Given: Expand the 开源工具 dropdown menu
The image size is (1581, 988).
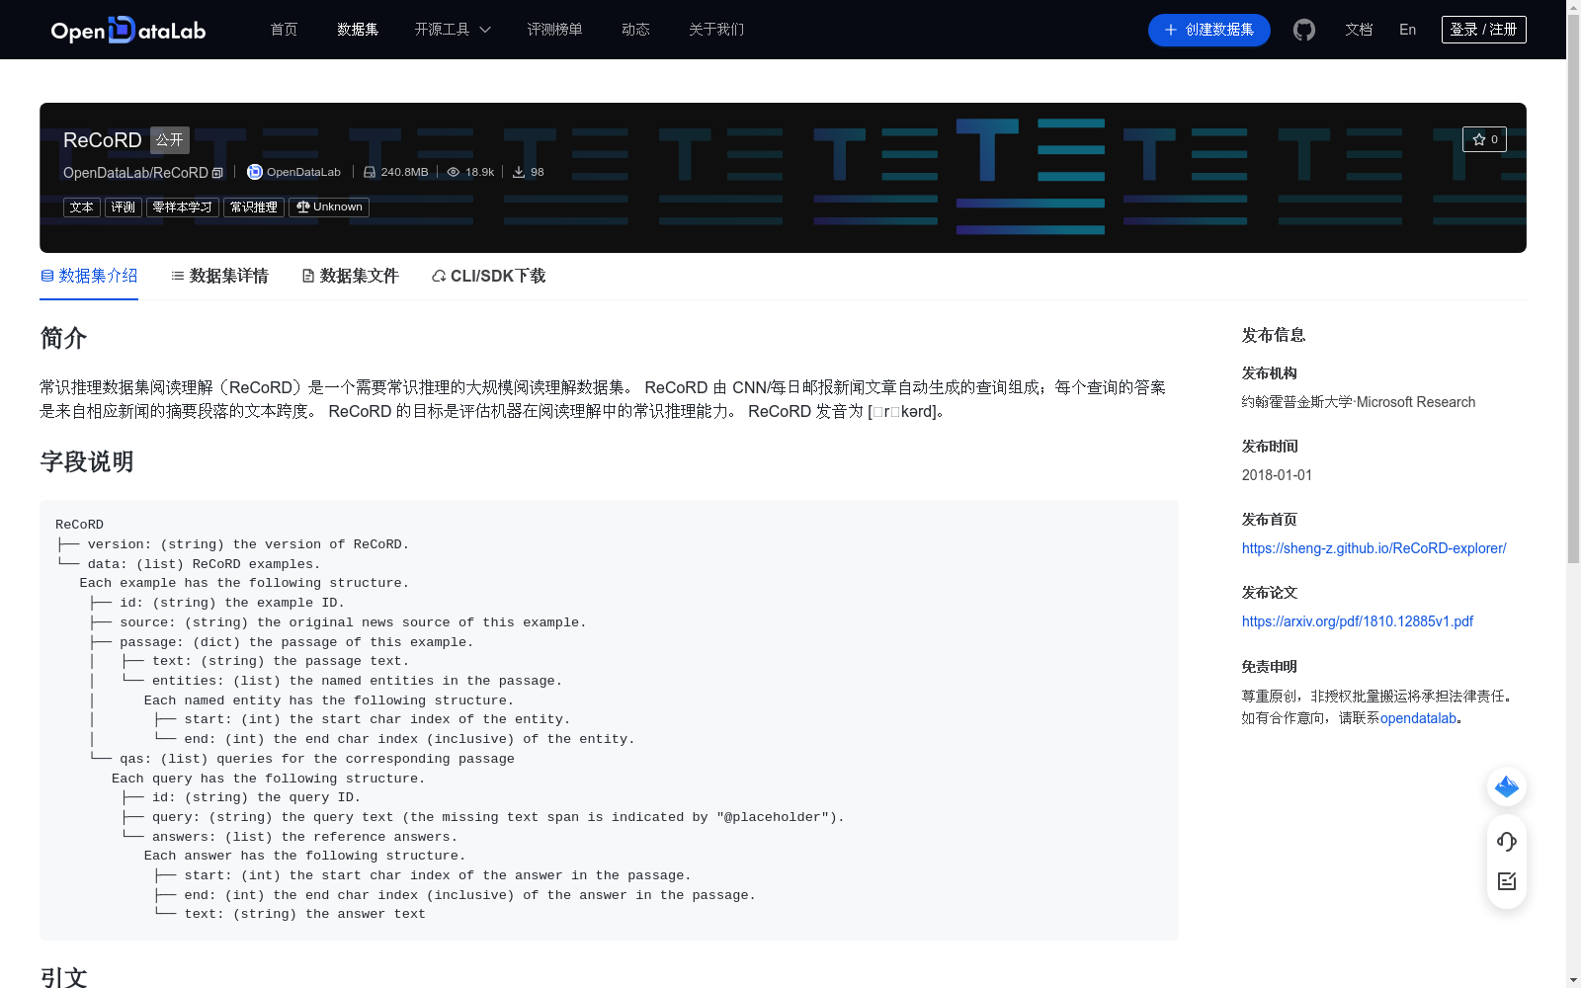Looking at the screenshot, I should (x=453, y=30).
